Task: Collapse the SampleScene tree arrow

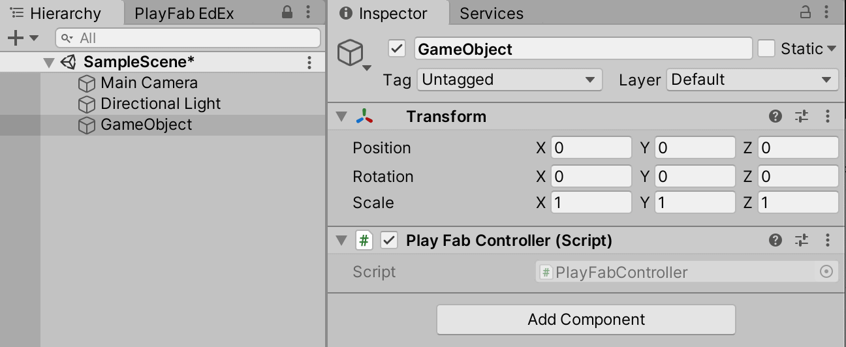Action: 49,63
